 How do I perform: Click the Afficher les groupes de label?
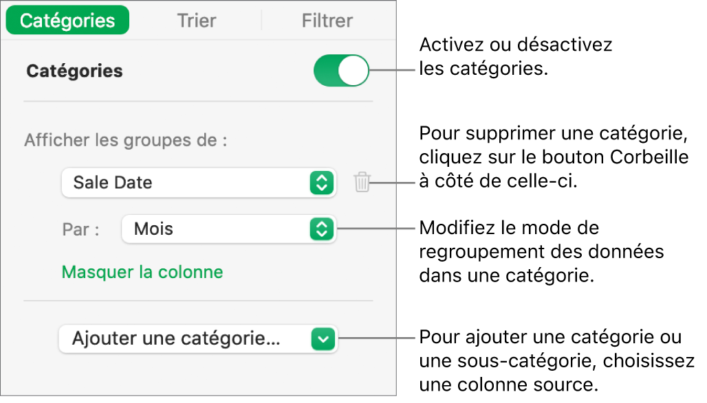126,141
